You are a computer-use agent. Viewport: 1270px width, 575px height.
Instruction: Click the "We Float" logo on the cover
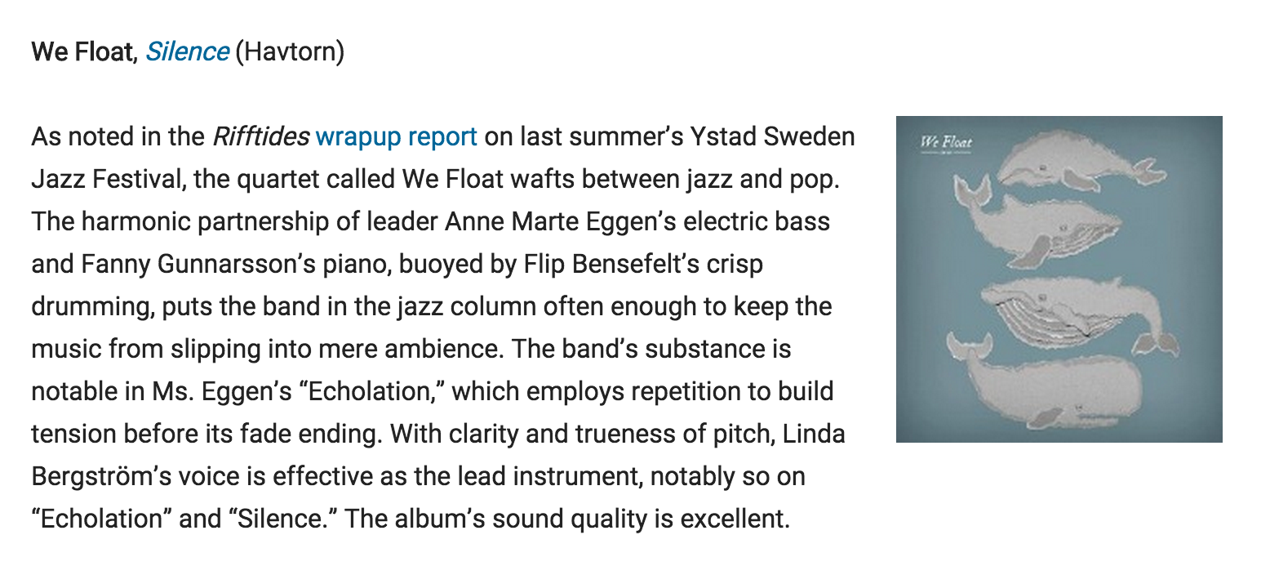tap(946, 143)
